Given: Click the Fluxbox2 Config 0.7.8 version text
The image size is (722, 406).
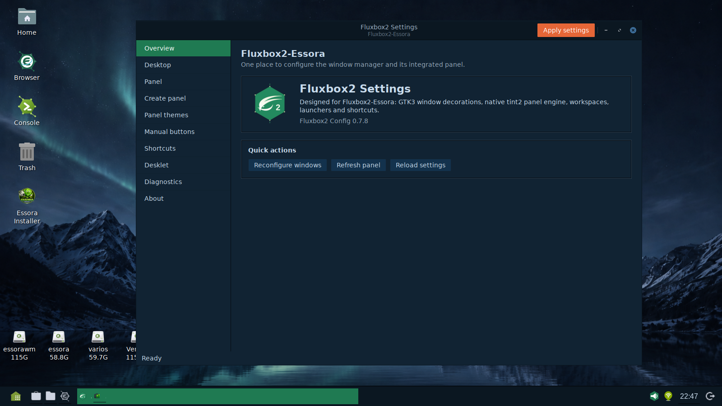Looking at the screenshot, I should click(334, 121).
